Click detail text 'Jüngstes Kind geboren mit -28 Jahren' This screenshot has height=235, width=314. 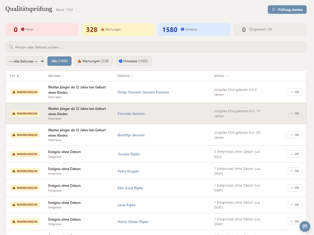(x=237, y=135)
